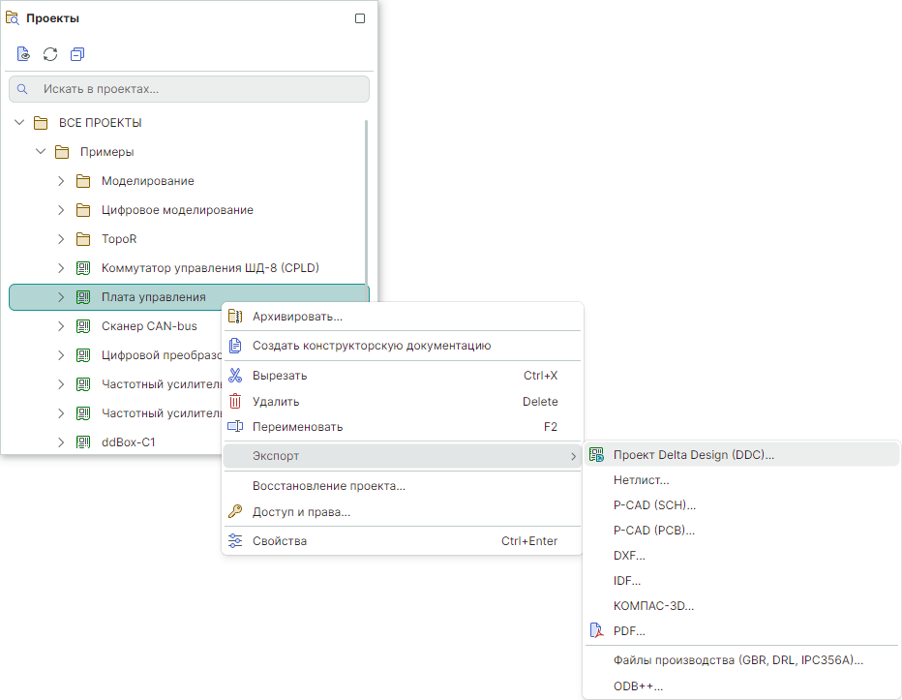Select Проект Delta Design (DDC) export option

(693, 455)
